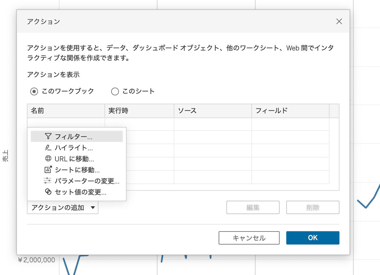This screenshot has width=380, height=275.
Task: Close the アクション dialog with X
Action: pos(339,22)
